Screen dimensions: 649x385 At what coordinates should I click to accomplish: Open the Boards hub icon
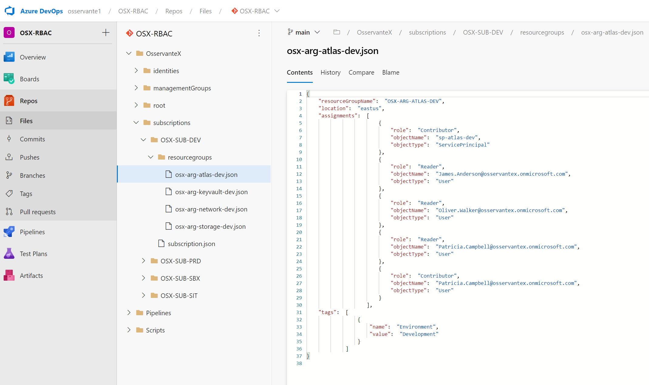[x=9, y=79]
